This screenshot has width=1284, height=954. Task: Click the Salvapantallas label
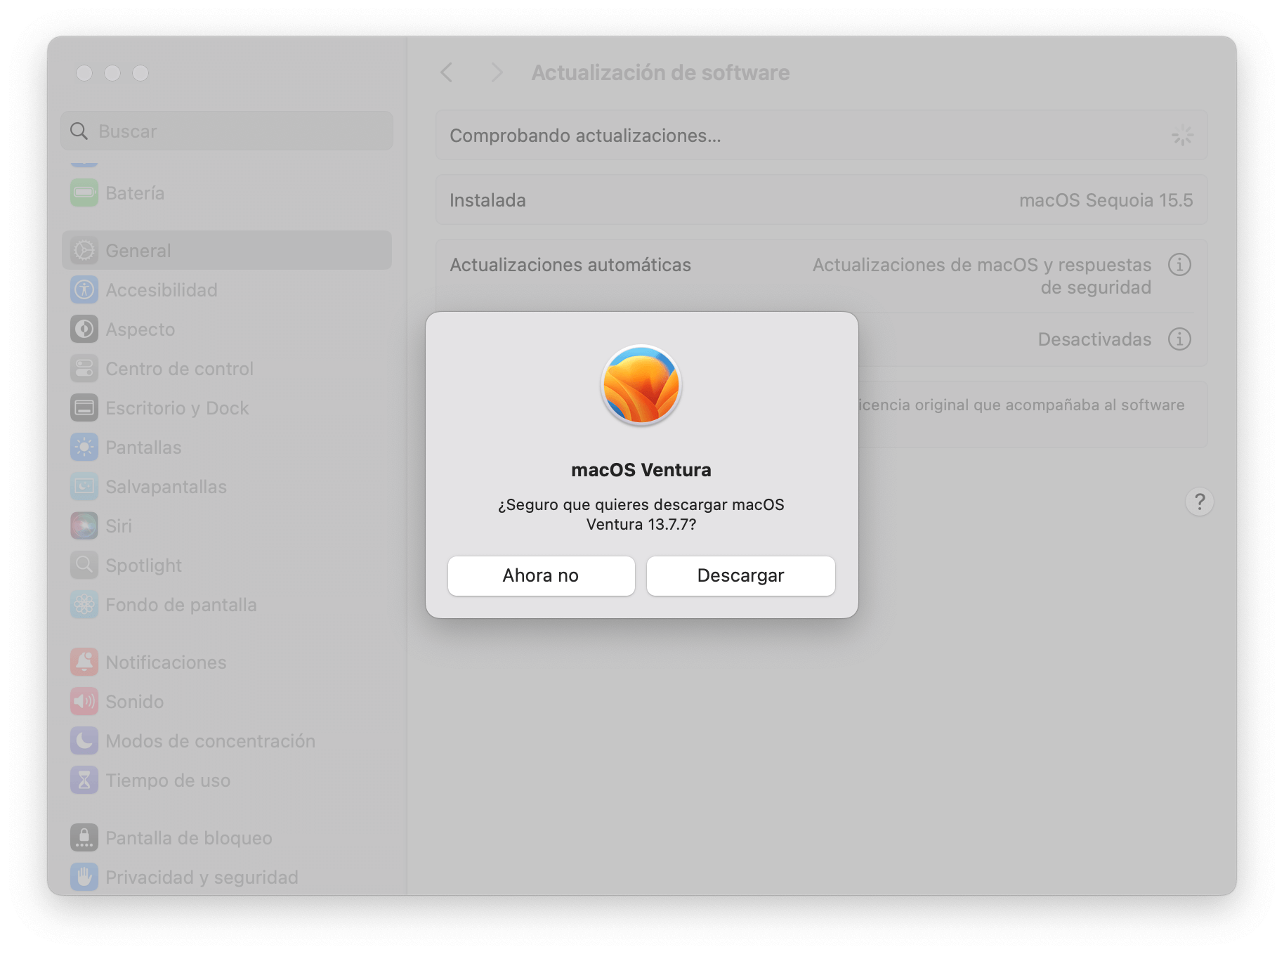coord(166,487)
